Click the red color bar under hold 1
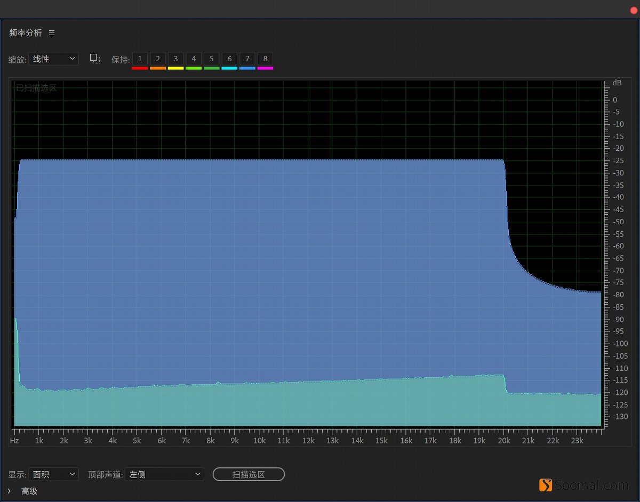Screen dimensions: 640x502 140,68
